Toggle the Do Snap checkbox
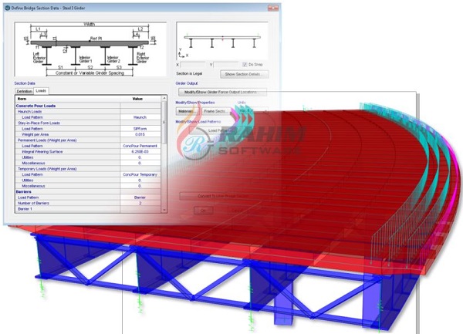 click(245, 64)
